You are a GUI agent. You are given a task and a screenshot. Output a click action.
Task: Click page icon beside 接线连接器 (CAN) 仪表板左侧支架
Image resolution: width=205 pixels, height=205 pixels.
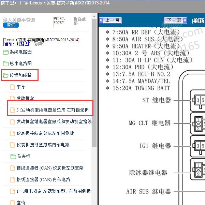[x=13, y=168]
